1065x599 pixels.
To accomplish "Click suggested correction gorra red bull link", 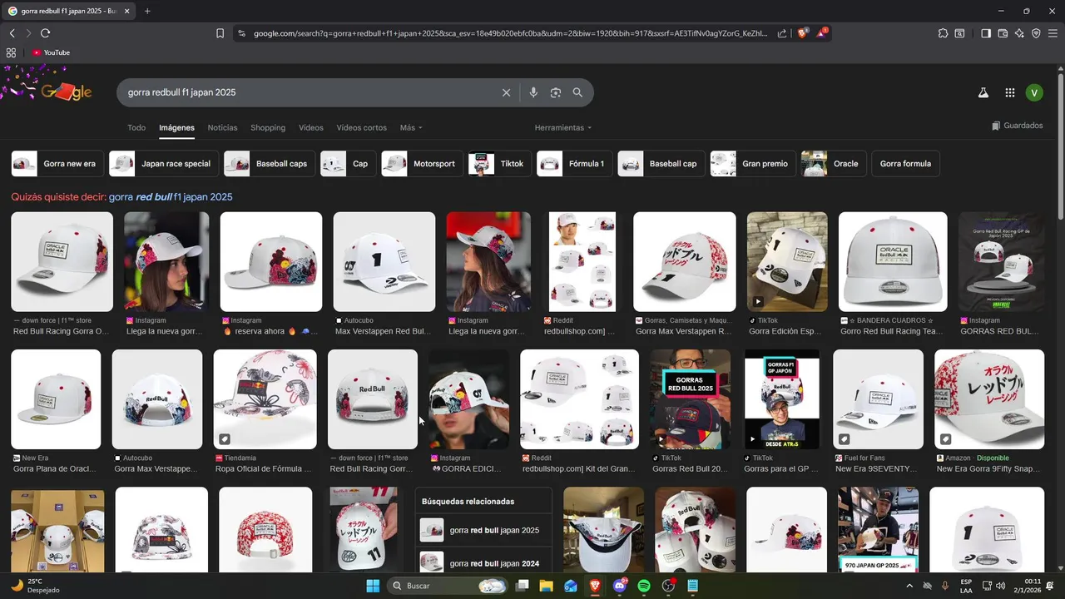I will (x=171, y=197).
